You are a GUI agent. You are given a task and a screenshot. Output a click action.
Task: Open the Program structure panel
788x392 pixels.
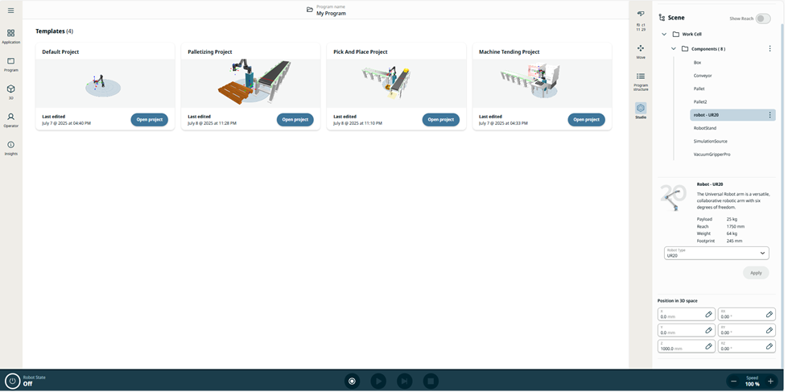pos(641,80)
